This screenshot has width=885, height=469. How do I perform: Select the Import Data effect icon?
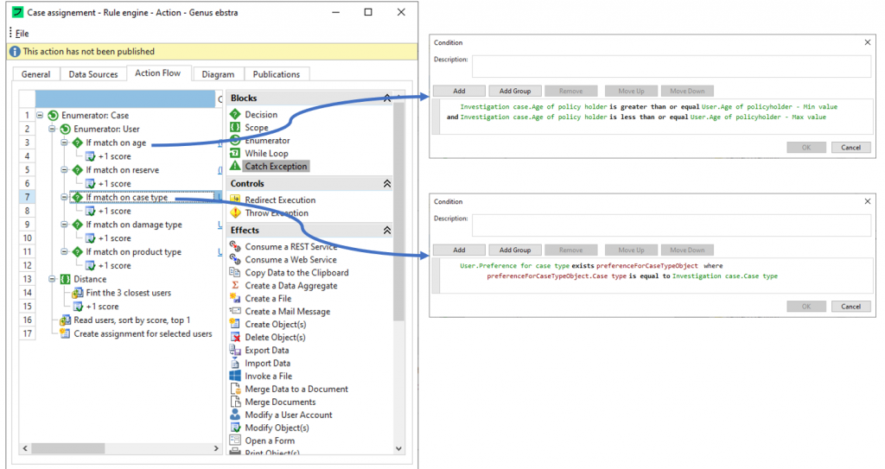(235, 364)
